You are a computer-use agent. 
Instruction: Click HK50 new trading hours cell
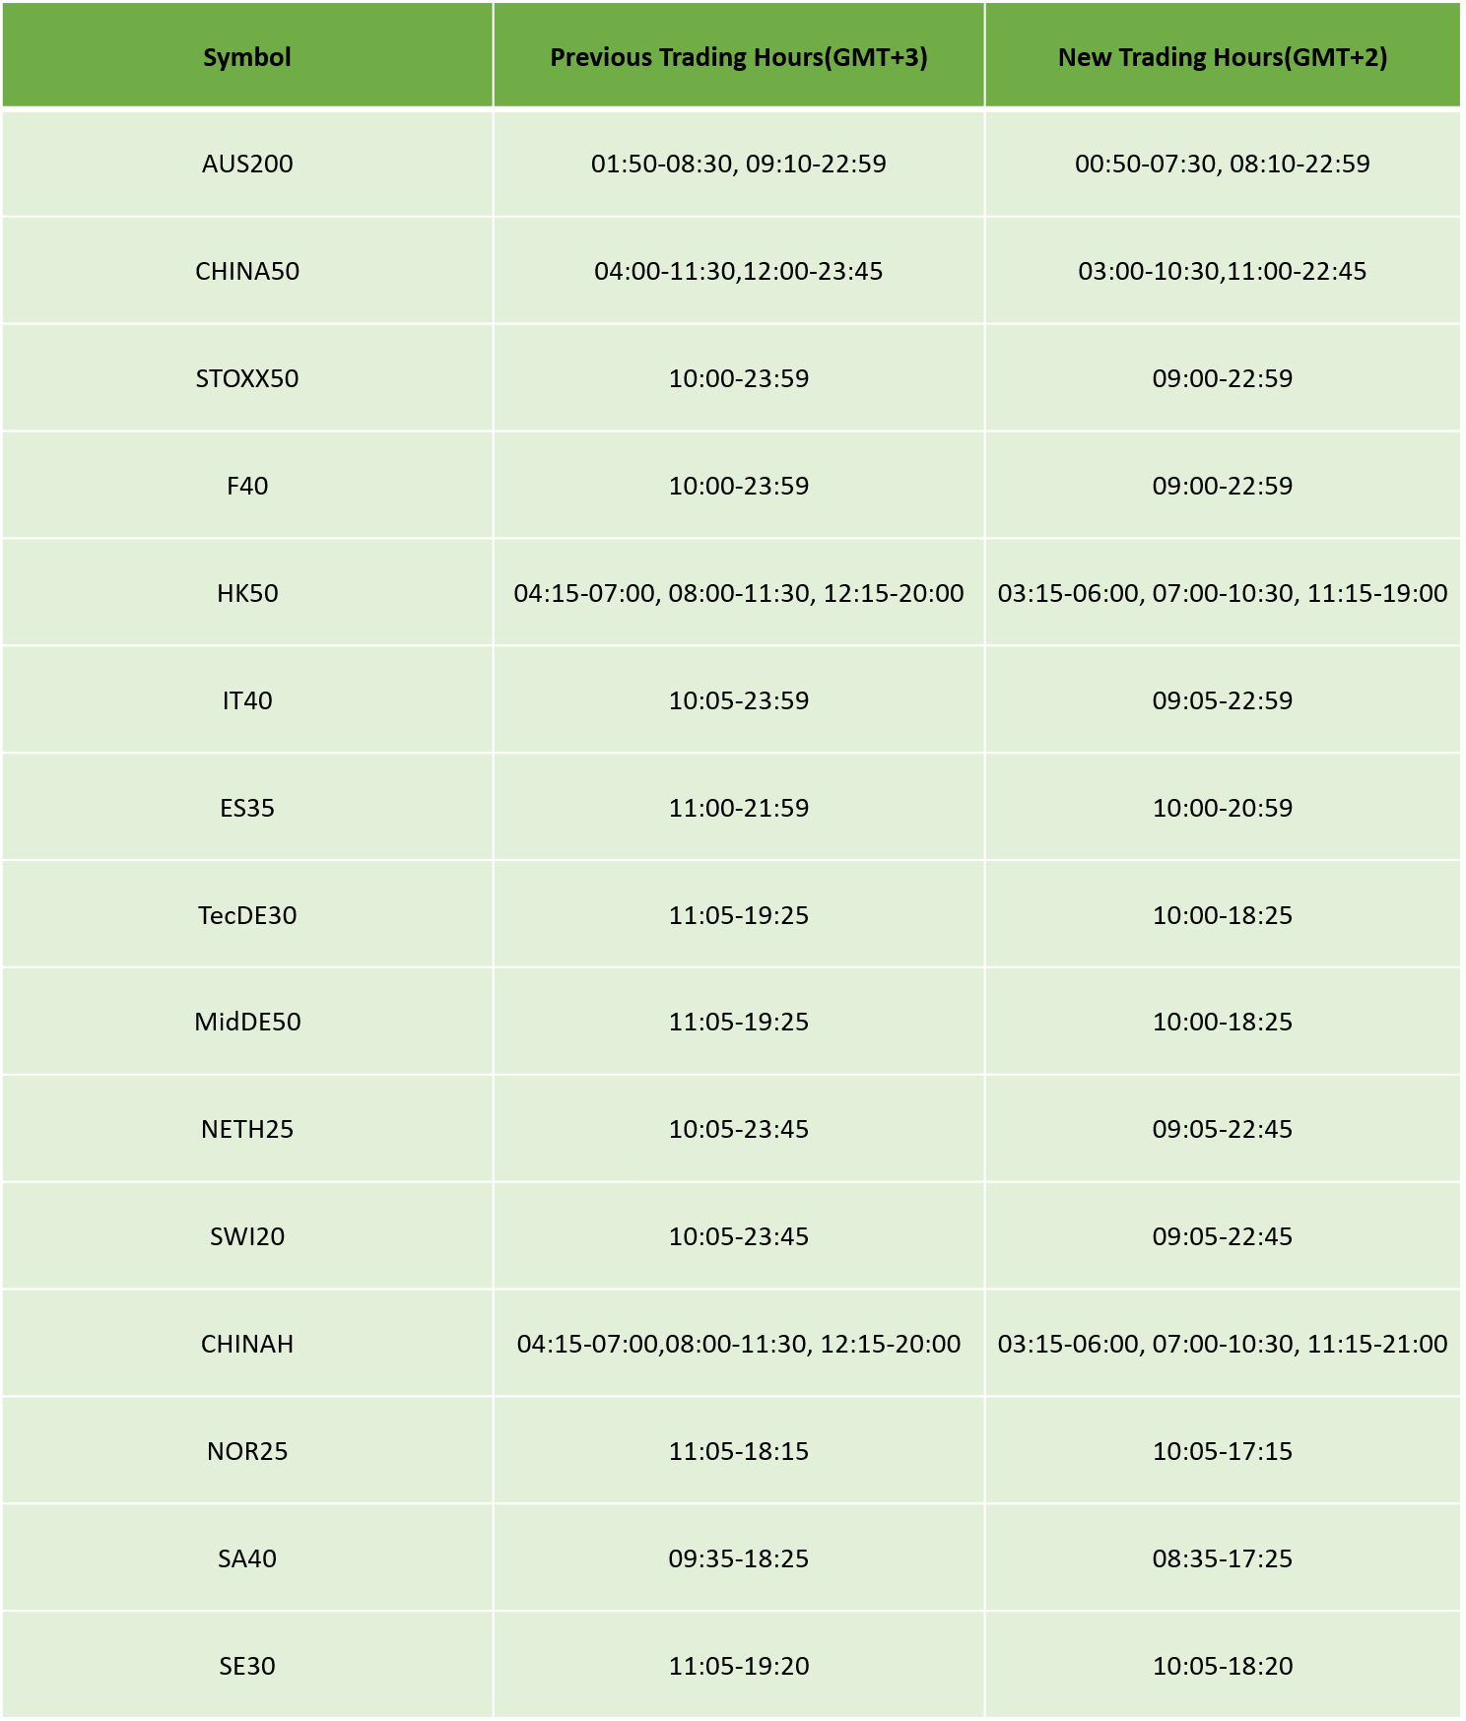click(x=1223, y=593)
